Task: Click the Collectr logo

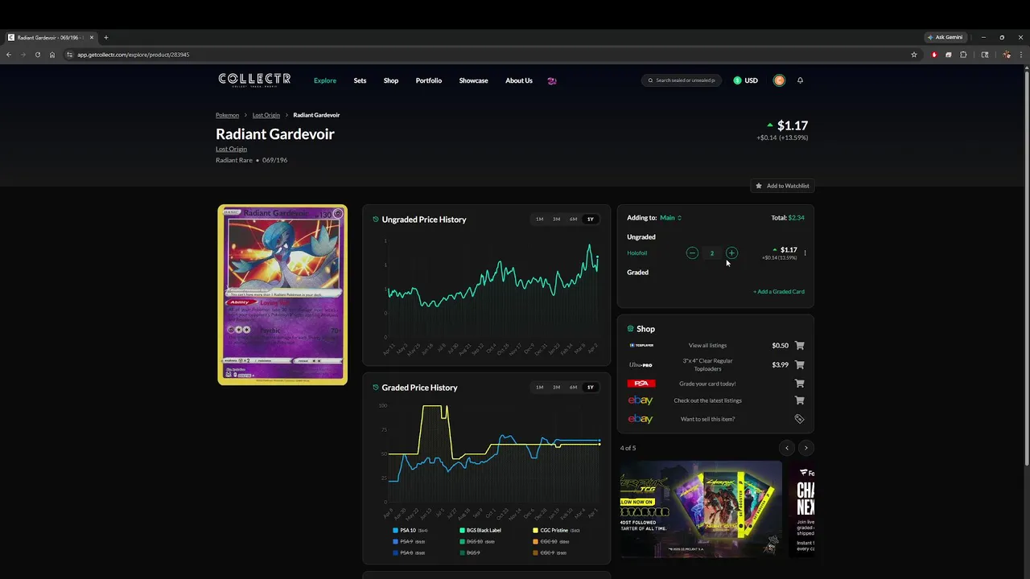Action: (x=254, y=80)
